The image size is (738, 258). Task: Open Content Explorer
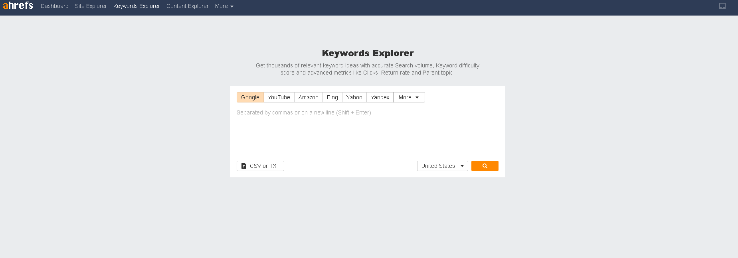point(188,6)
